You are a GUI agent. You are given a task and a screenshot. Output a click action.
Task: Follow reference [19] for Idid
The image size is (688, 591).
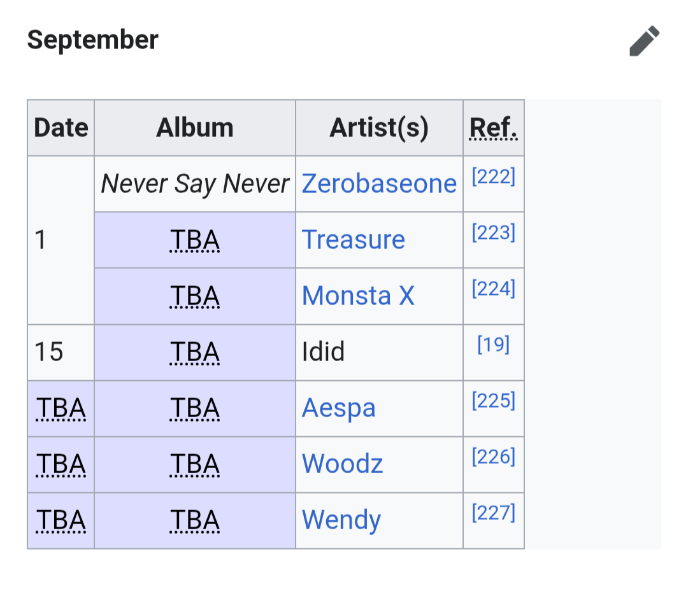[493, 345]
